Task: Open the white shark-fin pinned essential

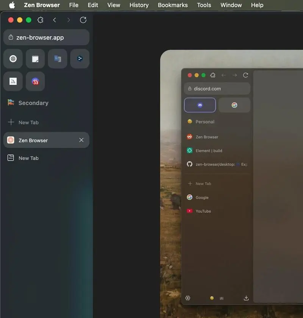Action: coord(13,81)
